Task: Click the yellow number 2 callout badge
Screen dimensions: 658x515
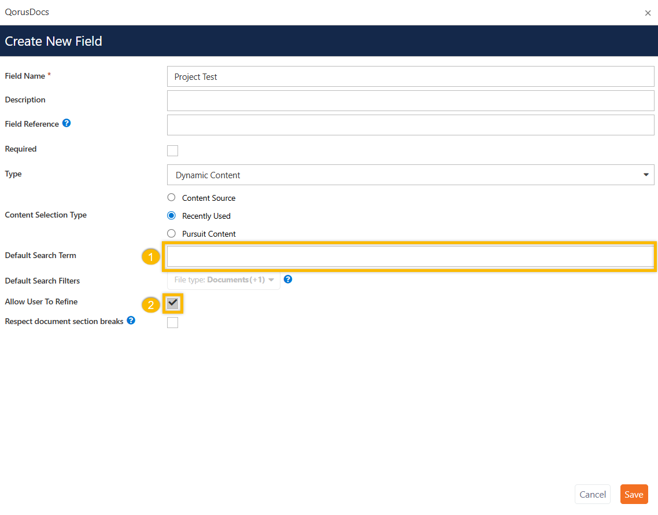Action: pos(151,304)
